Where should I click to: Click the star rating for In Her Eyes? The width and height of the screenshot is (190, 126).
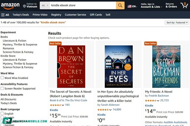pos(103,110)
